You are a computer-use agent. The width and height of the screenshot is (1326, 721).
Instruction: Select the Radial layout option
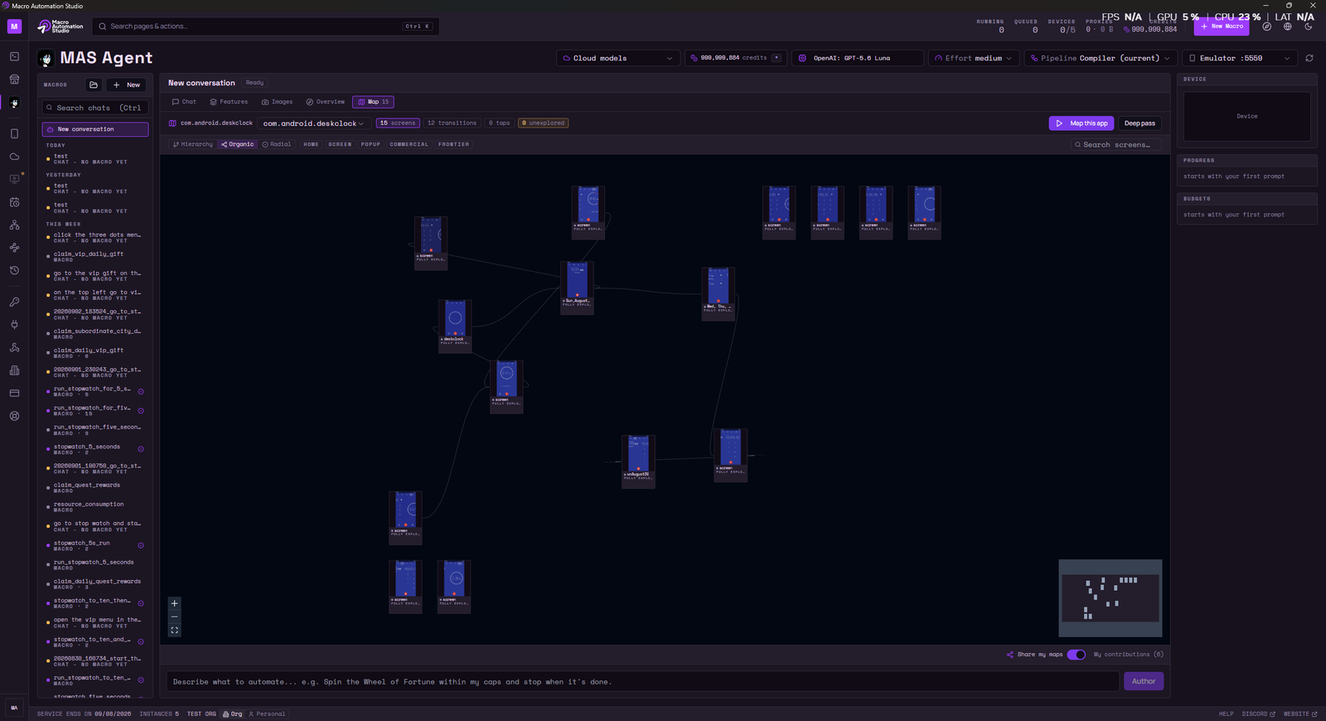pos(277,144)
